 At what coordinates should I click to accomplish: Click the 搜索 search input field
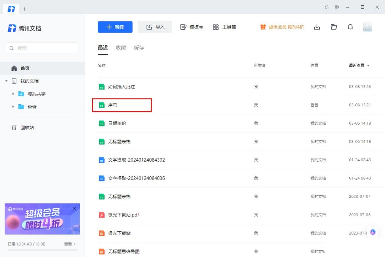click(x=42, y=48)
